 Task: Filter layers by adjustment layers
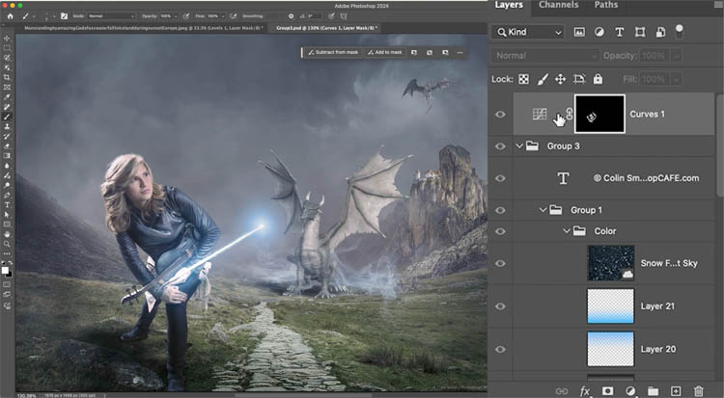tap(599, 32)
